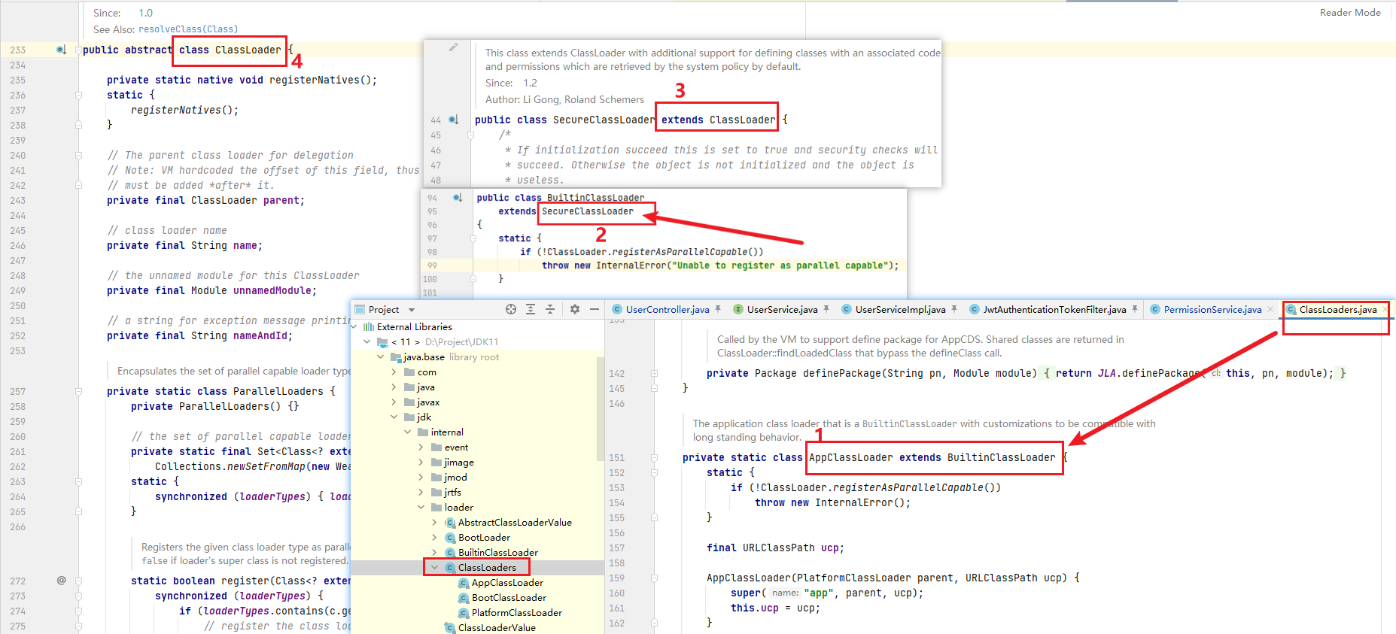The width and height of the screenshot is (1396, 634).
Task: Expand the com package folder
Action: 394,372
